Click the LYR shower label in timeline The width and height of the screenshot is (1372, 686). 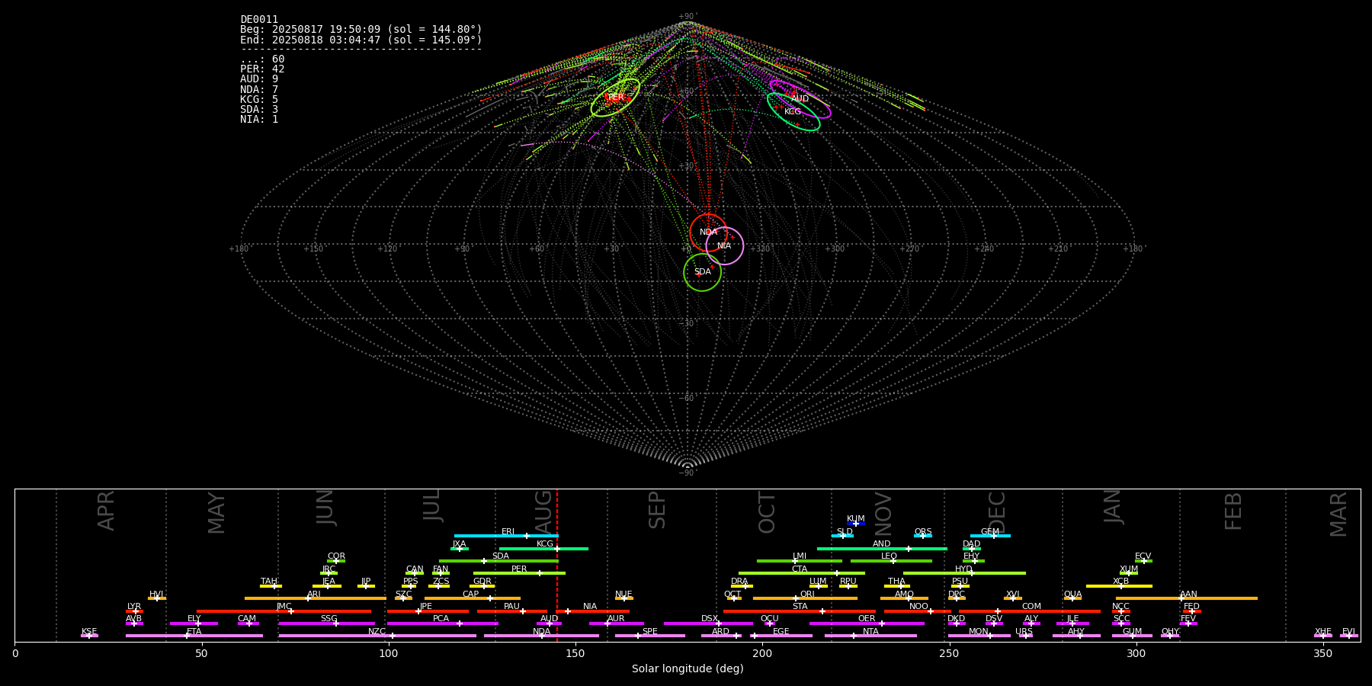[134, 607]
